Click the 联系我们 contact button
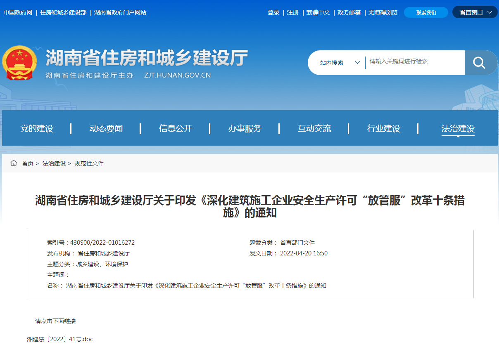 pyautogui.click(x=426, y=12)
